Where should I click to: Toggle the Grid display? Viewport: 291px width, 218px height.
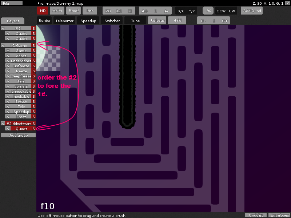click(x=177, y=20)
